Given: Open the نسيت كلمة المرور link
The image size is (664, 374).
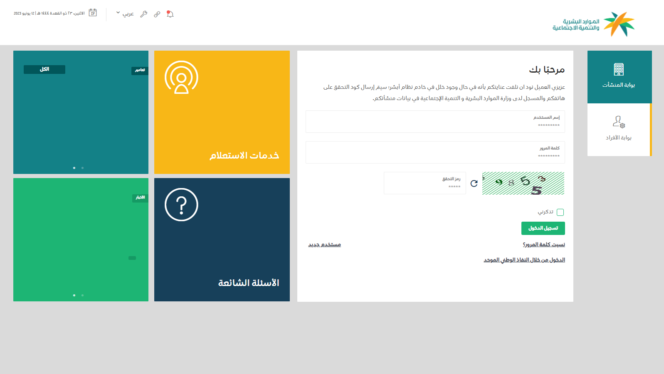Looking at the screenshot, I should point(544,244).
